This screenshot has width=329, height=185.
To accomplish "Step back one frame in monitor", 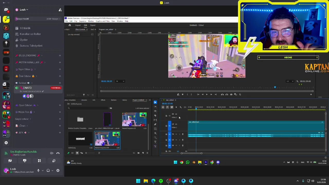I will point(203,94).
